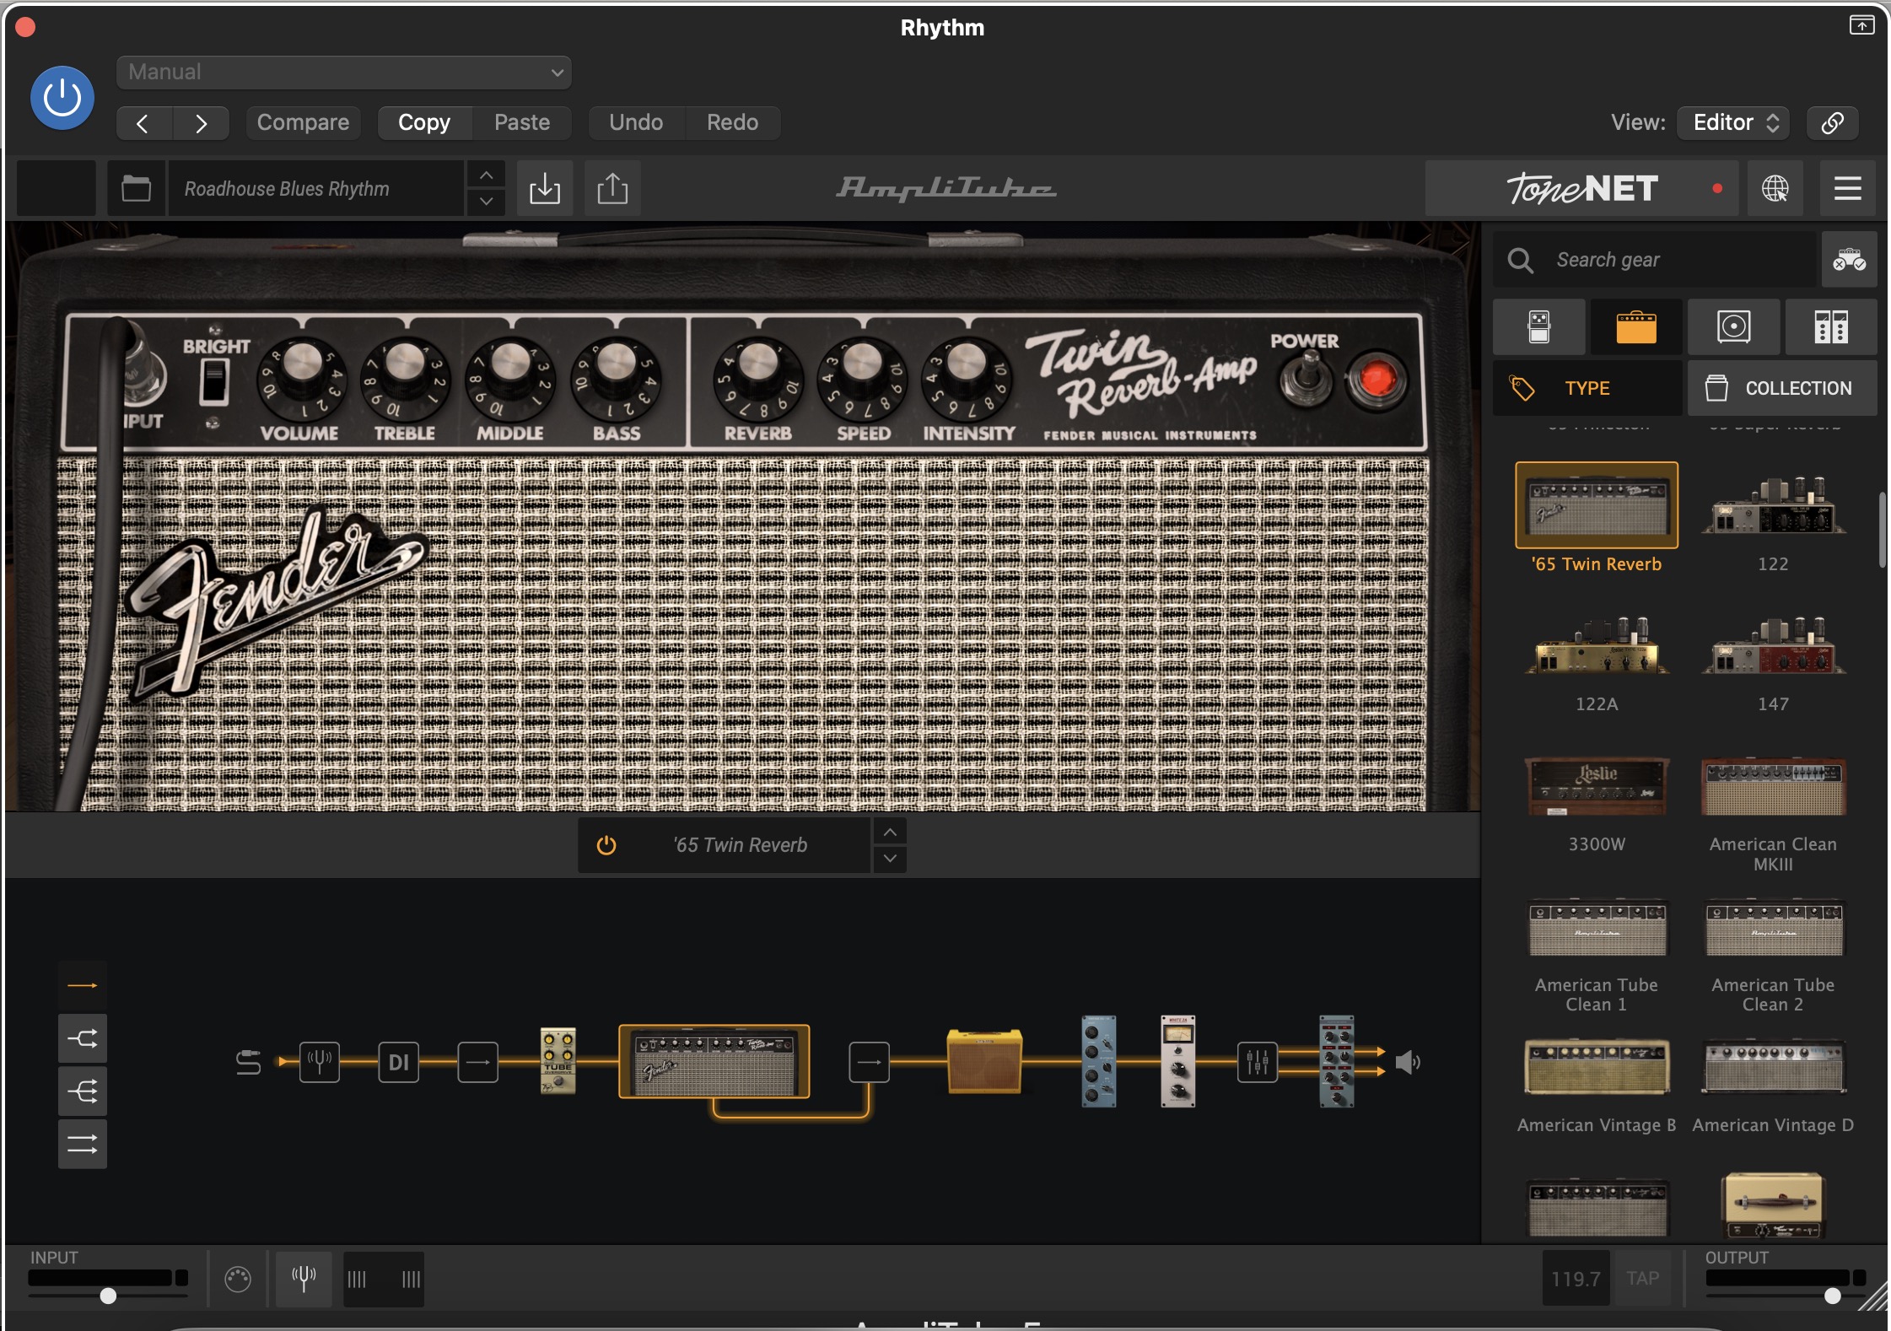Viewport: 1891px width, 1331px height.
Task: Select the American Tube Clean 2 amp
Action: click(1774, 928)
